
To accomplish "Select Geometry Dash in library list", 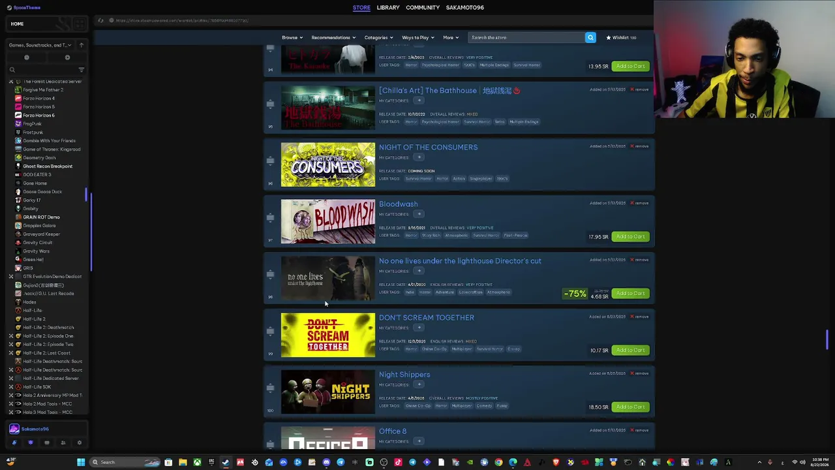I will click(39, 158).
